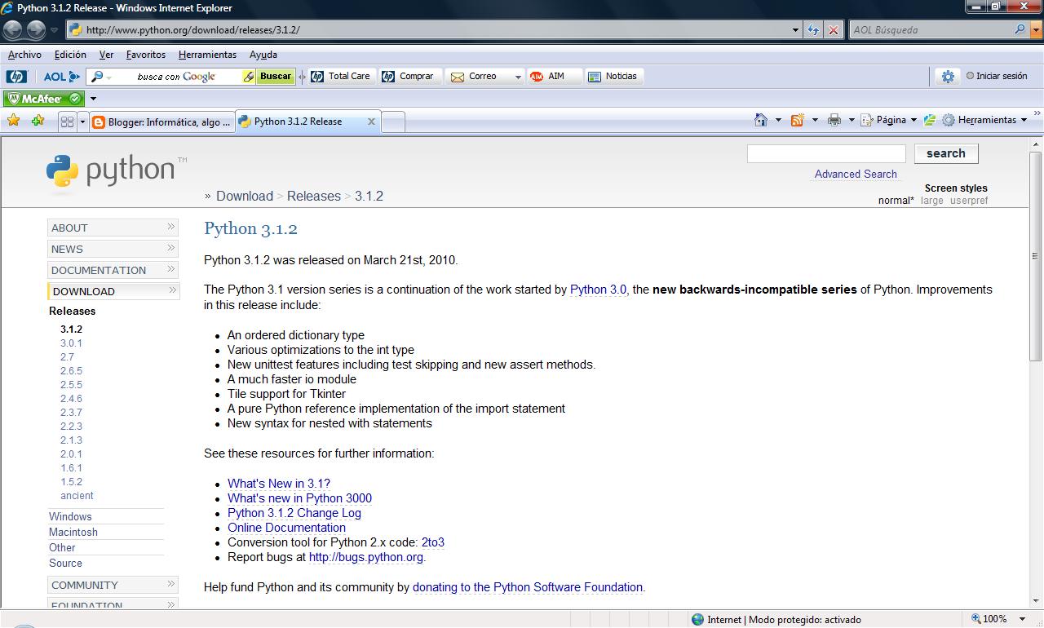Image resolution: width=1044 pixels, height=628 pixels.
Task: Click the HP logo toolbar icon
Action: click(15, 77)
